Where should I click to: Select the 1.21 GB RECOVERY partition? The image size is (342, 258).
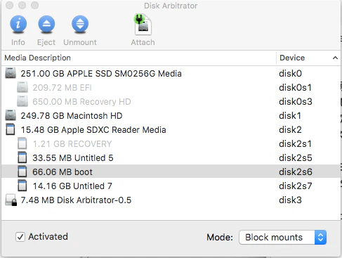pyautogui.click(x=171, y=143)
